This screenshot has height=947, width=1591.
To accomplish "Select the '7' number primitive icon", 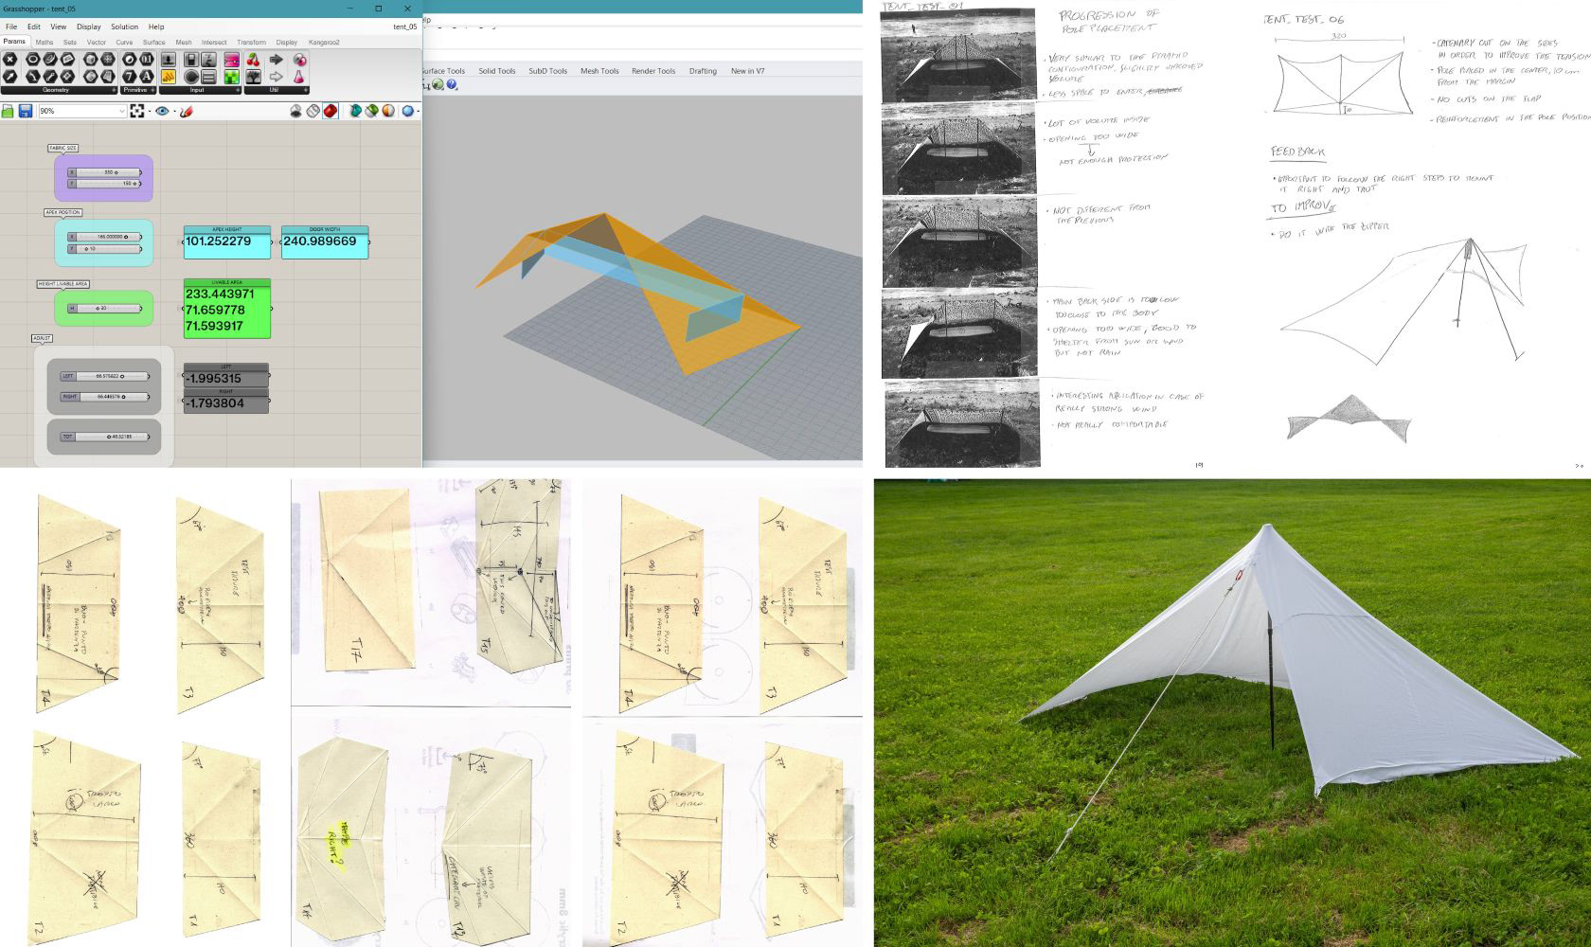I will pos(130,77).
